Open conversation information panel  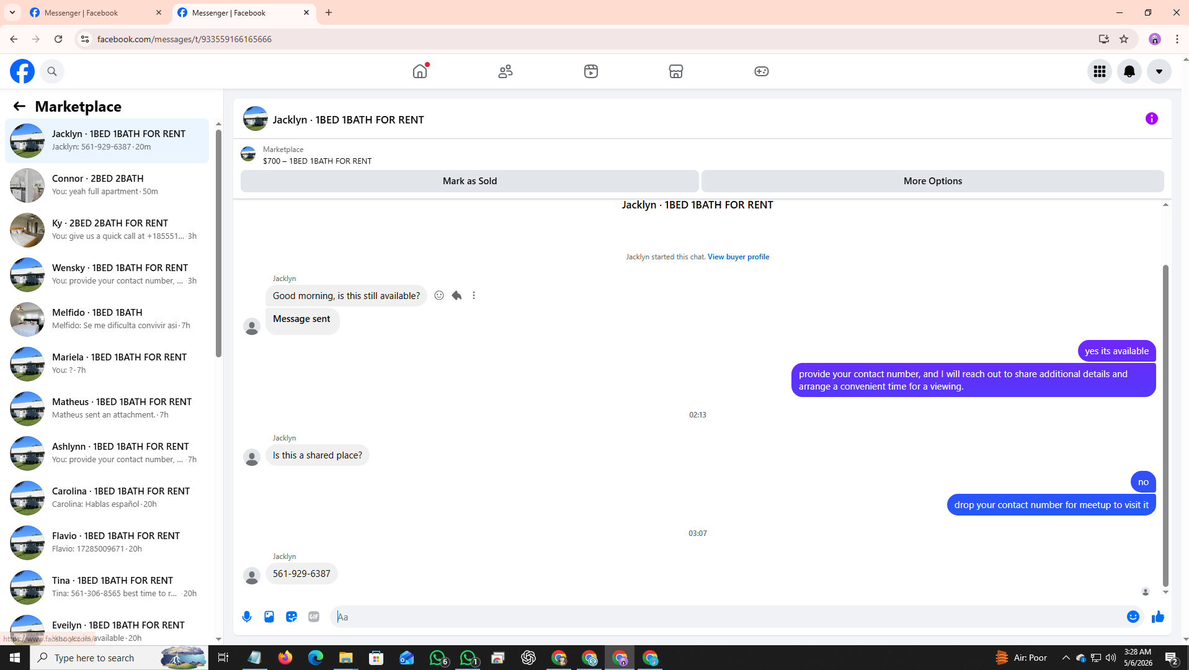tap(1152, 118)
